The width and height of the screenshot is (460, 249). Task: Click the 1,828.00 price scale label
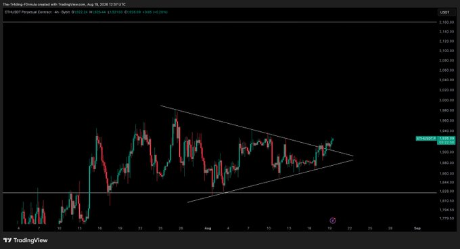446,191
